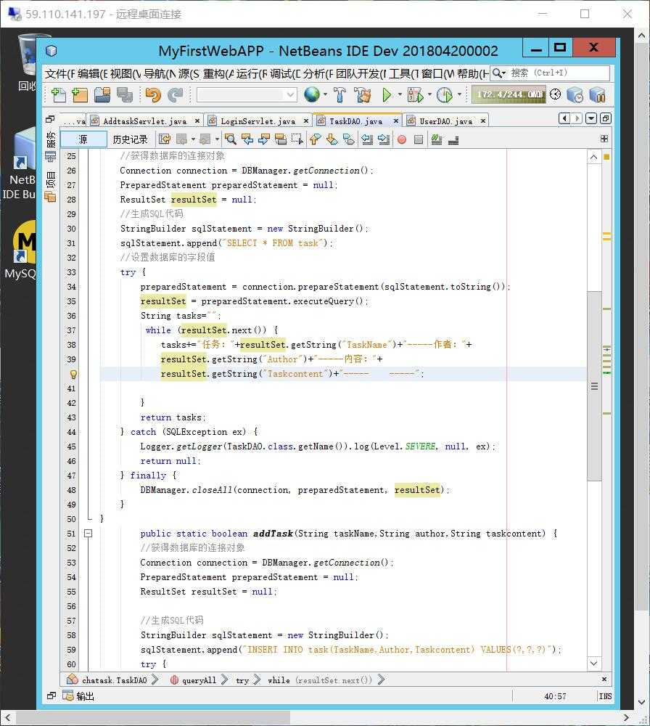Create a new project from toolbar
The image size is (650, 726).
coord(80,95)
